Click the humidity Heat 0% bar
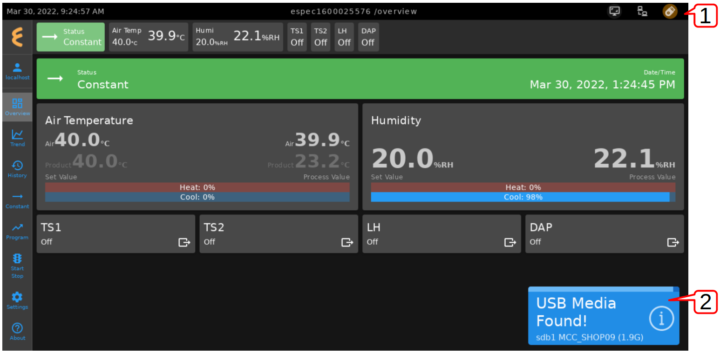The width and height of the screenshot is (720, 353). click(523, 187)
